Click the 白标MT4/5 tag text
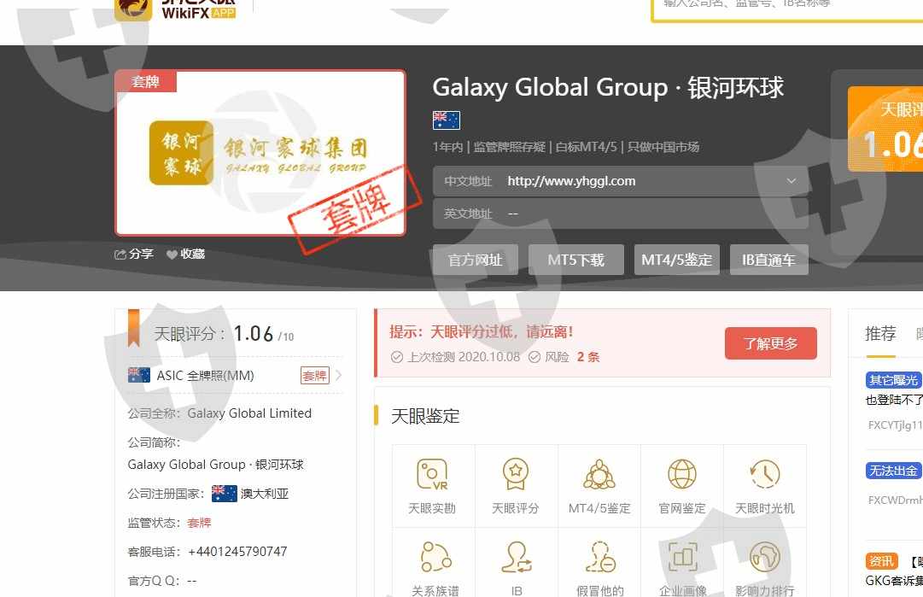The image size is (923, 597). (587, 147)
